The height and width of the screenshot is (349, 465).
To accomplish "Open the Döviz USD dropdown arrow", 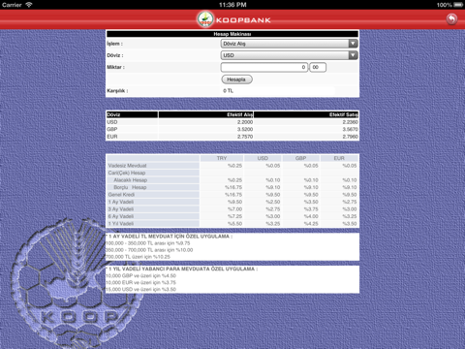I will tap(353, 55).
